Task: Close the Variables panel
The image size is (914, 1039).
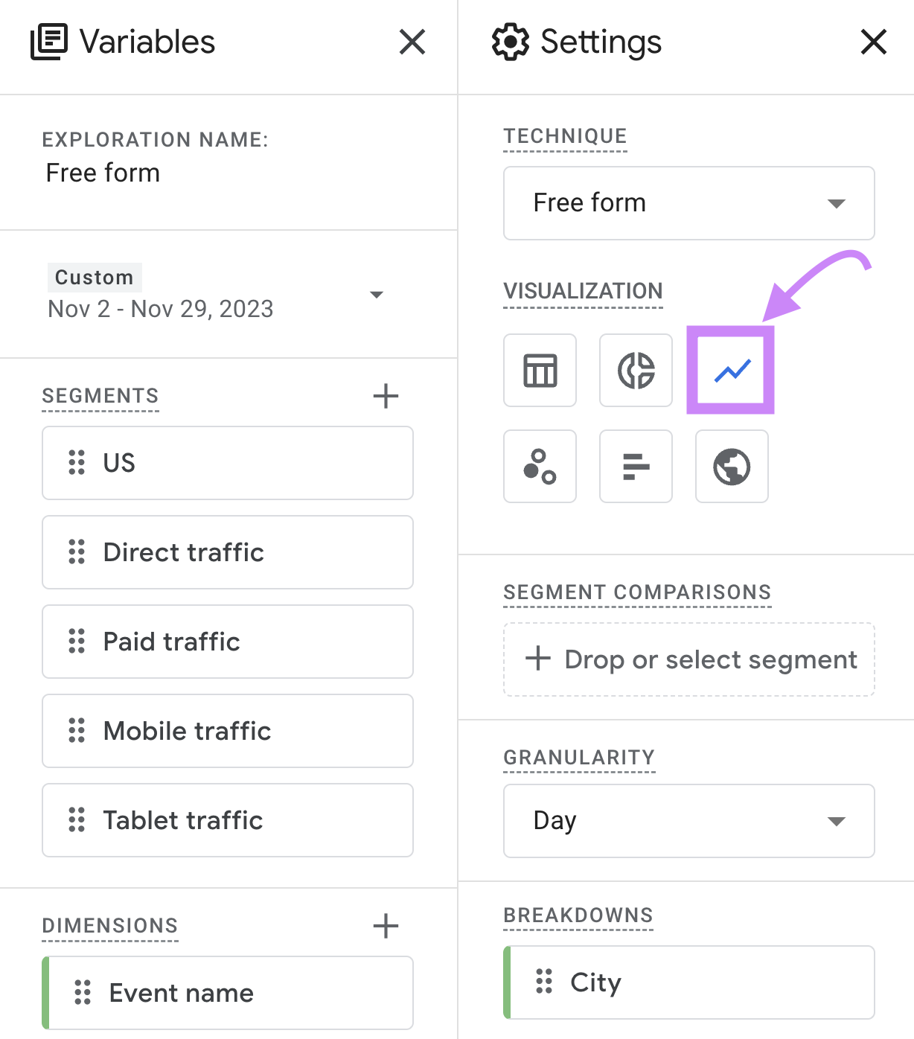Action: click(412, 42)
